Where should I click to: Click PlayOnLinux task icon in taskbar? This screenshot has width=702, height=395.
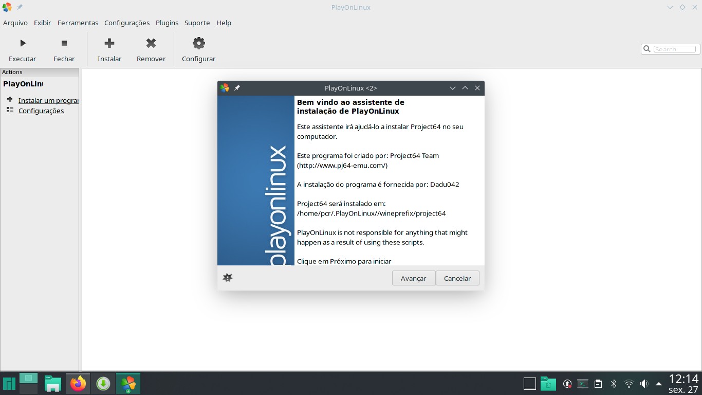(x=128, y=384)
